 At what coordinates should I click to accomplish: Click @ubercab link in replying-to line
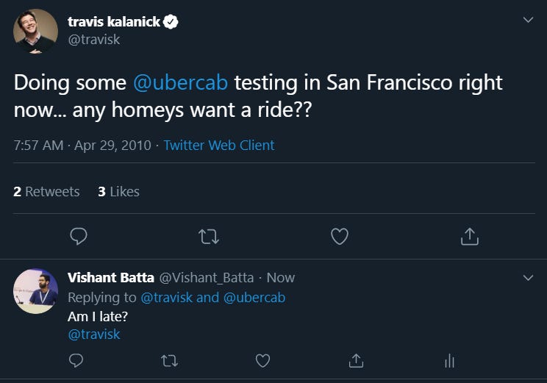(x=254, y=297)
